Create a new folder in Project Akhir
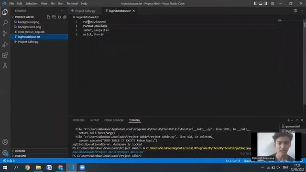 (x=54, y=17)
